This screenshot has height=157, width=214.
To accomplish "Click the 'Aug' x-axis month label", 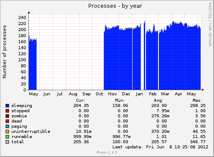I will pos(73,94).
